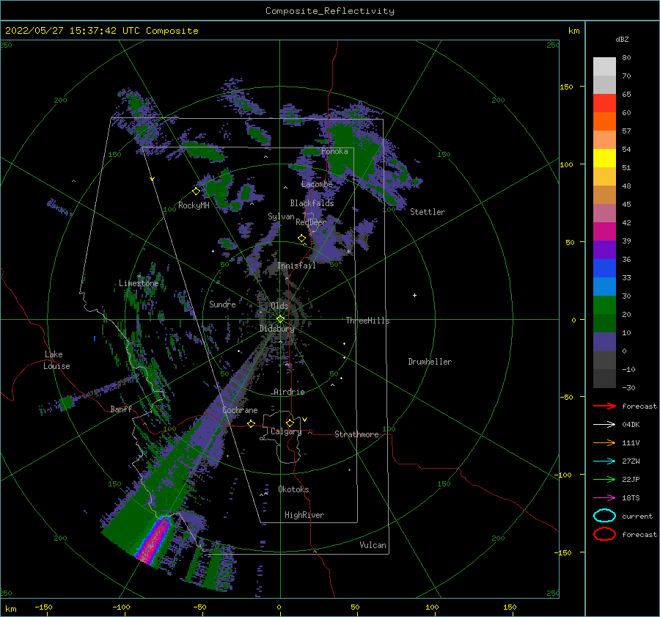
Task: Click the yellow 54 dBZ color swatch
Action: [604, 158]
